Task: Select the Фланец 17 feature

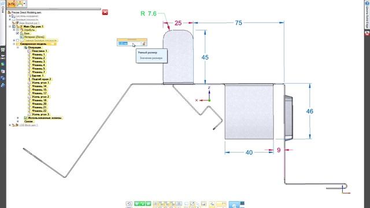Action: tap(39, 94)
